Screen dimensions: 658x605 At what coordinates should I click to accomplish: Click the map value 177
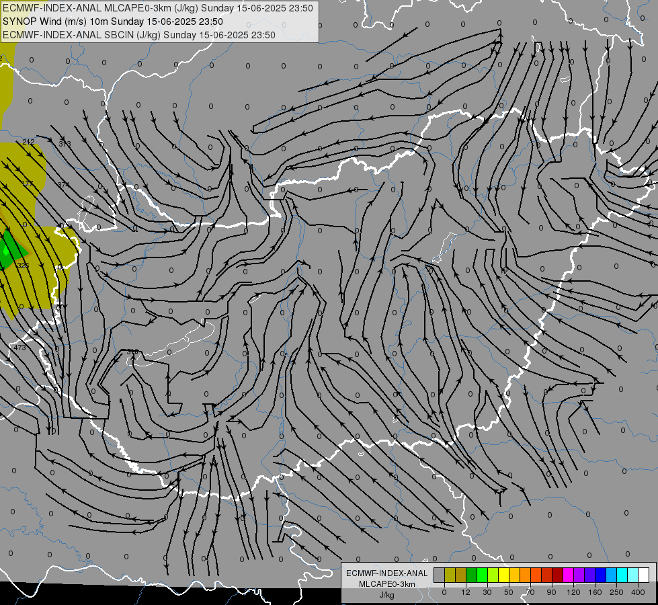[27, 184]
